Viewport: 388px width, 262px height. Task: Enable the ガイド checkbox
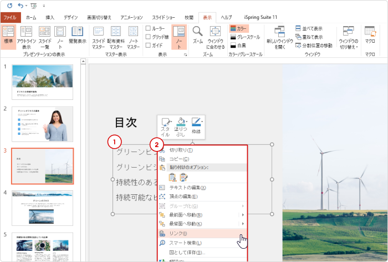click(x=148, y=45)
